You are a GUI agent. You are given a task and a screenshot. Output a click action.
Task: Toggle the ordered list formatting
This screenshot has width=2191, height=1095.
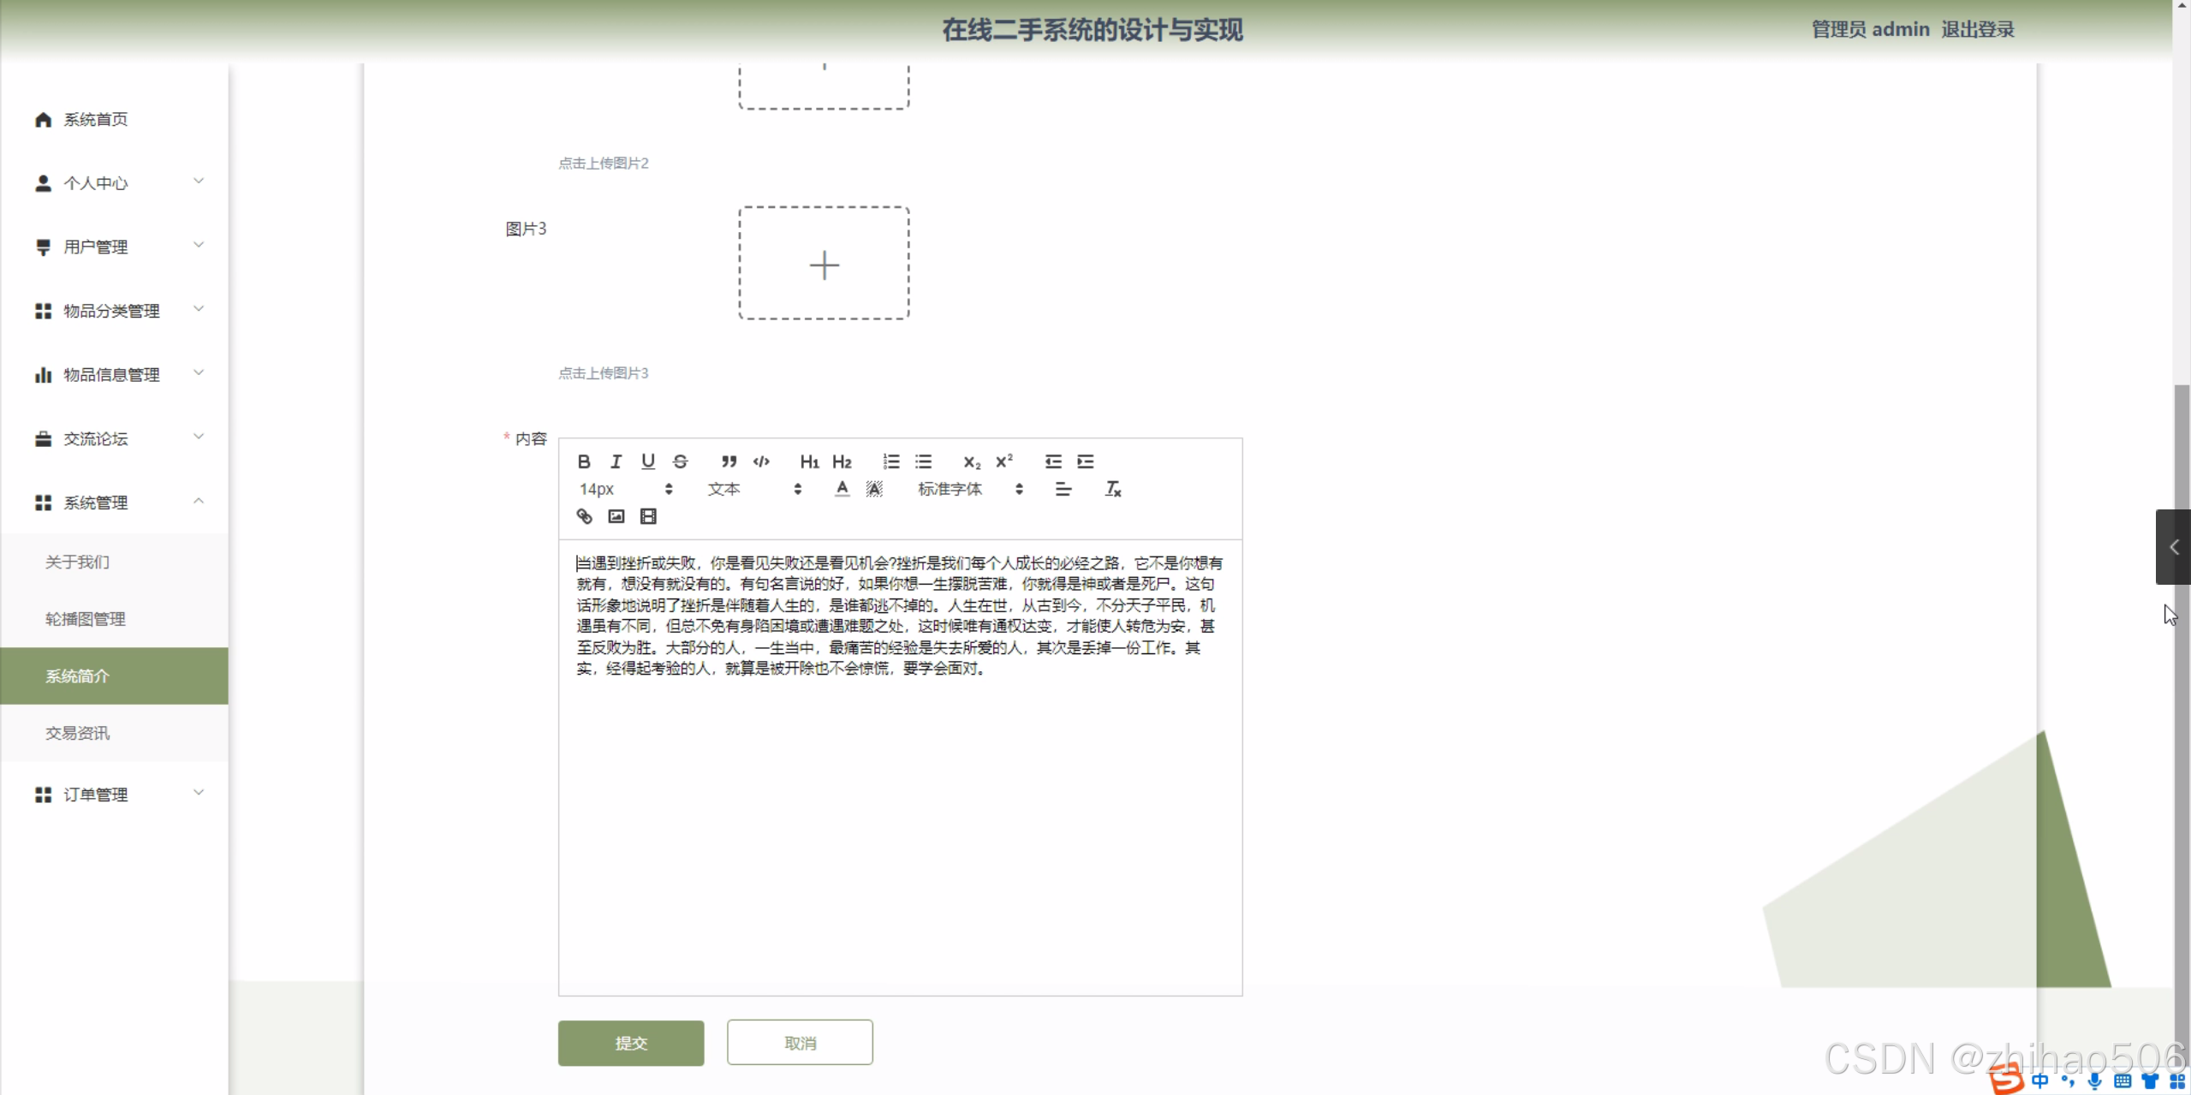[890, 461]
